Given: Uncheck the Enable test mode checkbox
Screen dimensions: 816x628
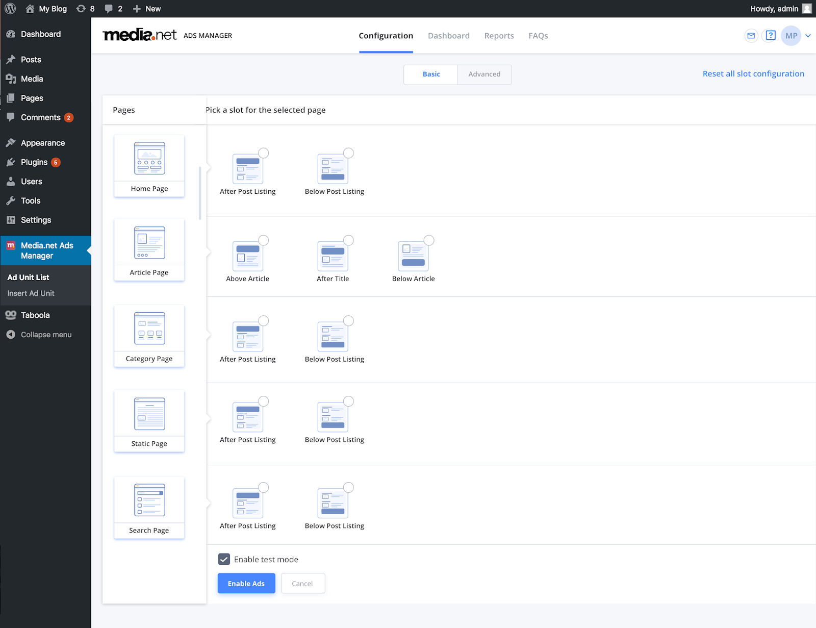Looking at the screenshot, I should (224, 559).
